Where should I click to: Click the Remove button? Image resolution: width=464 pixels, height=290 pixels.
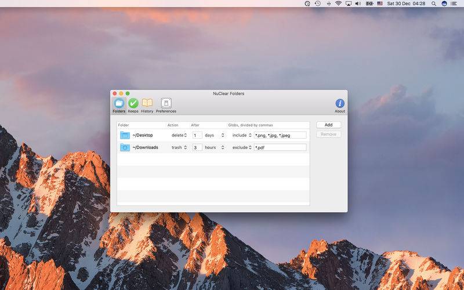[x=328, y=135]
